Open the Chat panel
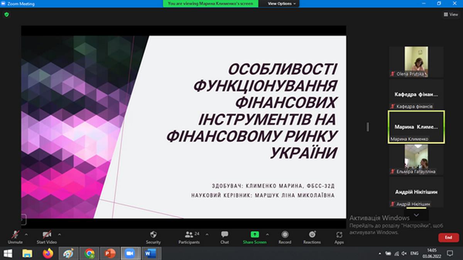 pos(225,235)
